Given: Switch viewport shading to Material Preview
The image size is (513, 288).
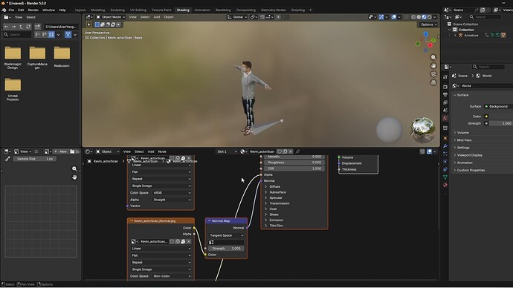Looking at the screenshot, I should [424, 17].
